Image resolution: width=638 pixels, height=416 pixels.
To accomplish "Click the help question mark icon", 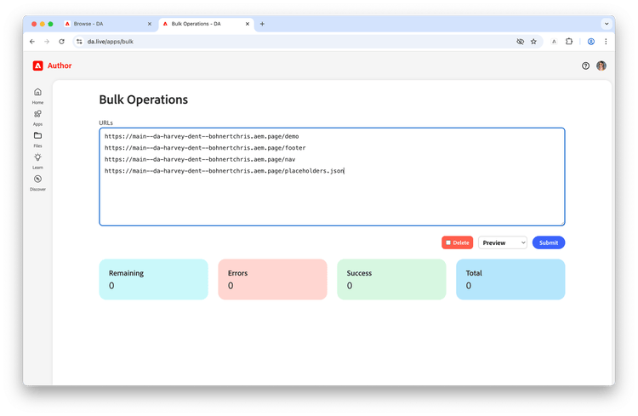I will pyautogui.click(x=585, y=66).
